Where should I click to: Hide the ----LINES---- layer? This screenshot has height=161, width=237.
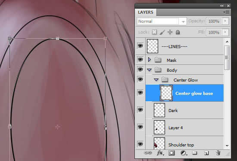140,46
